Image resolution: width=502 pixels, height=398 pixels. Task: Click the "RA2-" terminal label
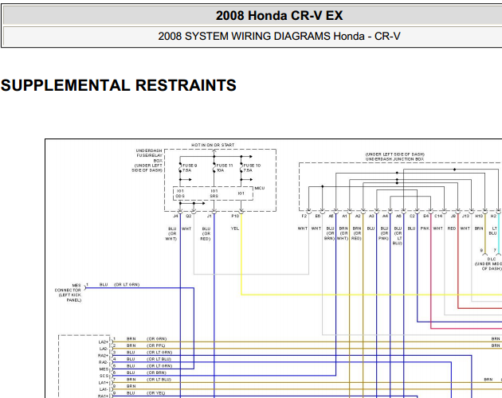pyautogui.click(x=103, y=362)
